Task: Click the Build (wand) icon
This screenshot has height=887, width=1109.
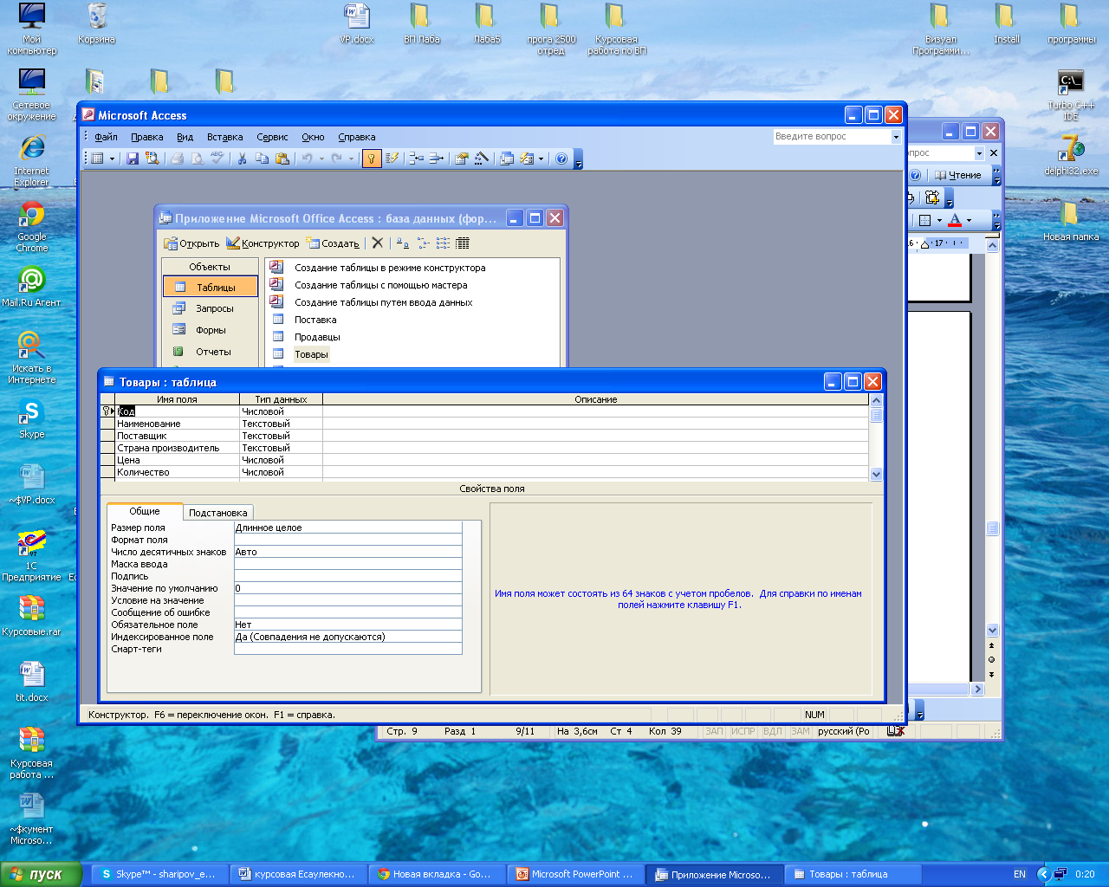Action: tap(482, 159)
